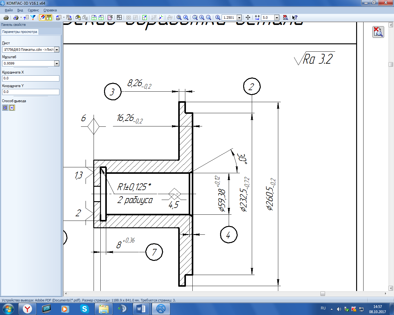Expand the Лист sheet selection dropdown

tap(57, 50)
